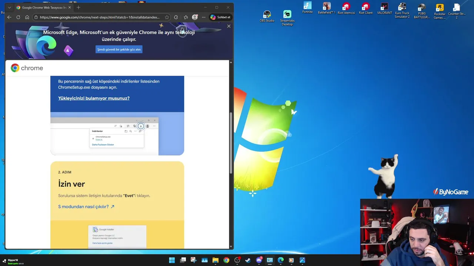The height and width of the screenshot is (266, 474).
Task: Open Steam from the taskbar
Action: (x=248, y=260)
